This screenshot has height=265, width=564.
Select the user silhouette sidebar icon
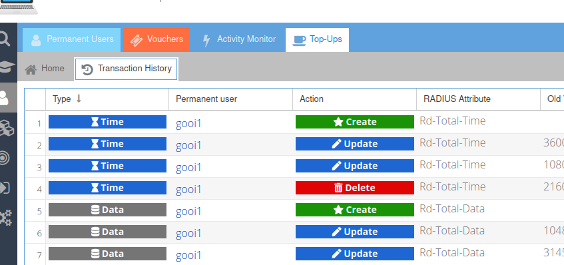click(x=4, y=97)
